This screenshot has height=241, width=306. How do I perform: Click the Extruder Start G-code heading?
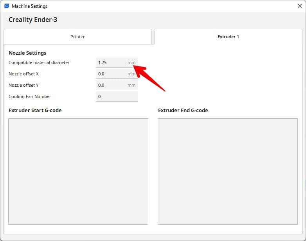click(35, 110)
